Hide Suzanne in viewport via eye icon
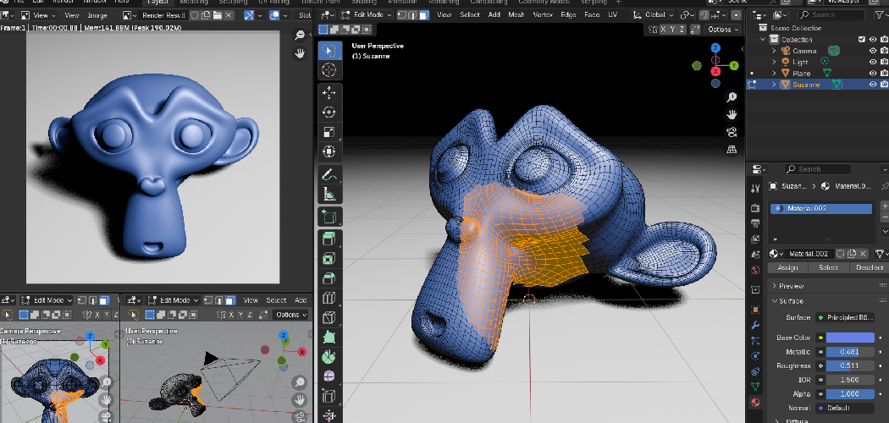The image size is (889, 423). (x=873, y=85)
